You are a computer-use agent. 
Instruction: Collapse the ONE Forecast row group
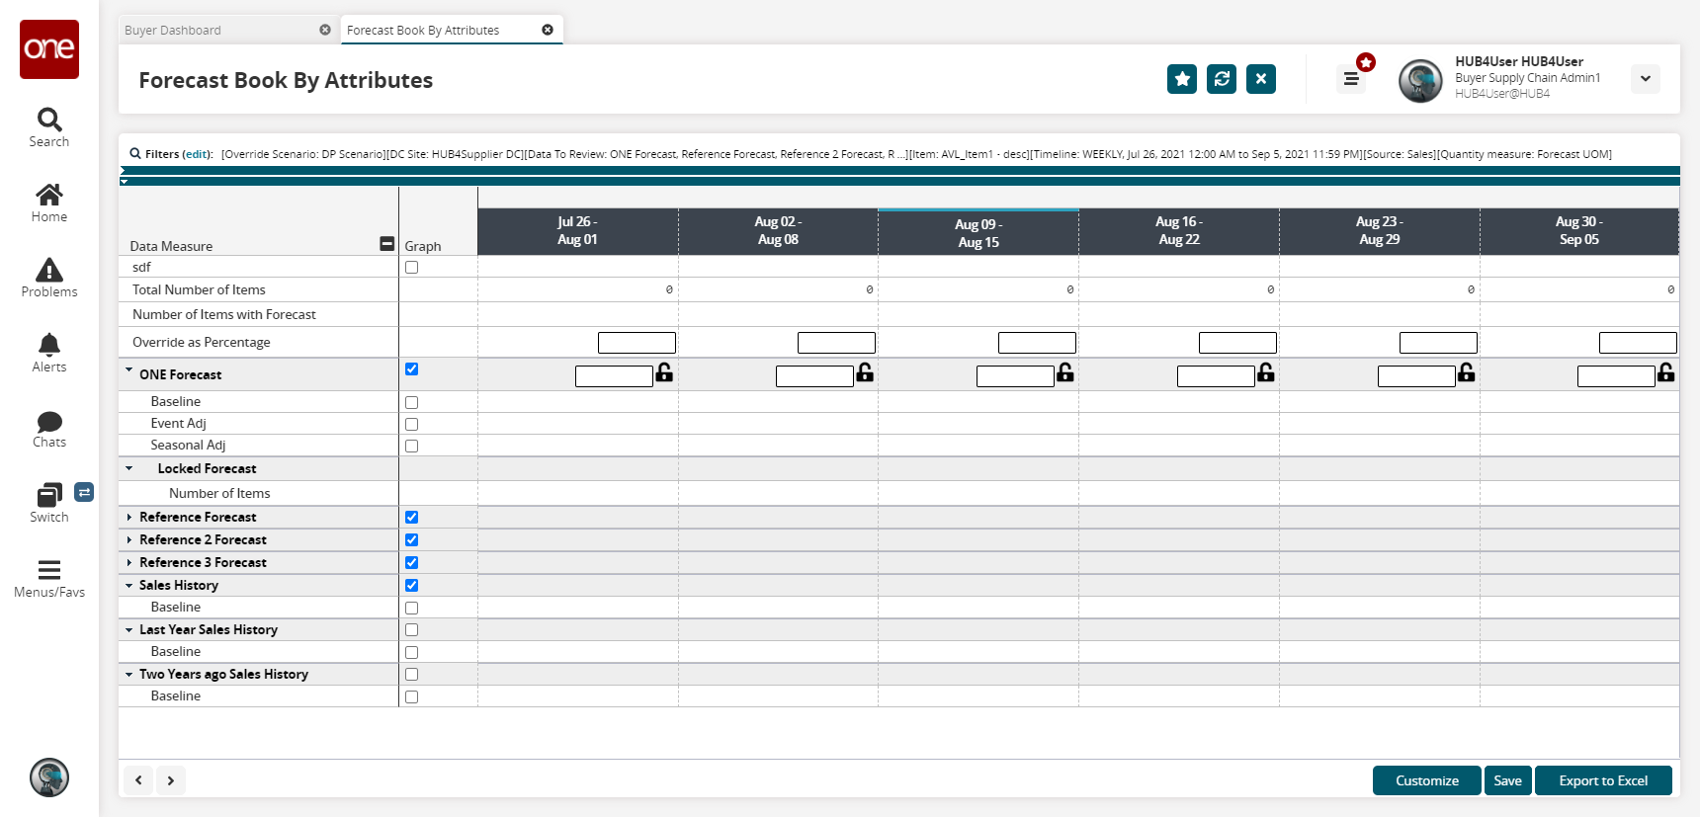click(x=128, y=371)
